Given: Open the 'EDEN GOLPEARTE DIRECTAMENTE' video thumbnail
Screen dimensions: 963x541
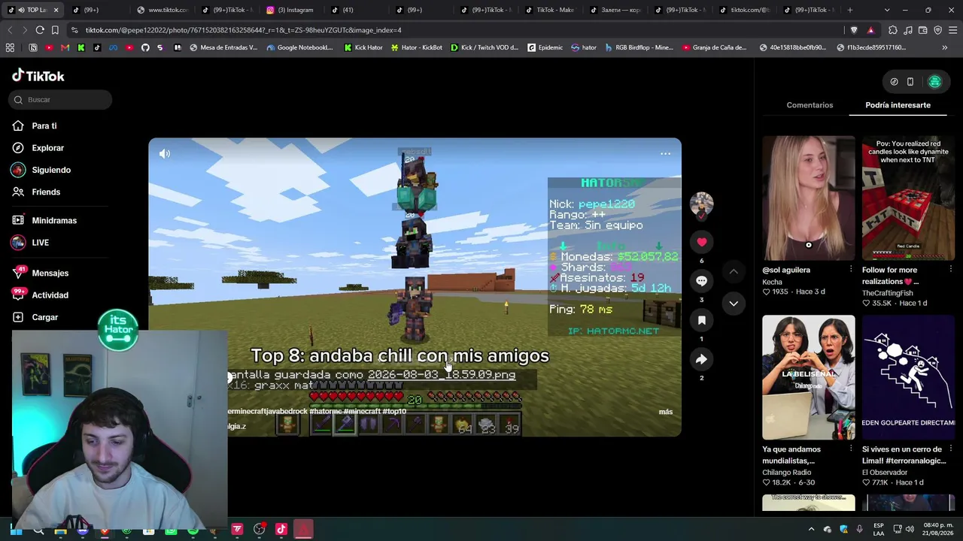Looking at the screenshot, I should pos(908,377).
